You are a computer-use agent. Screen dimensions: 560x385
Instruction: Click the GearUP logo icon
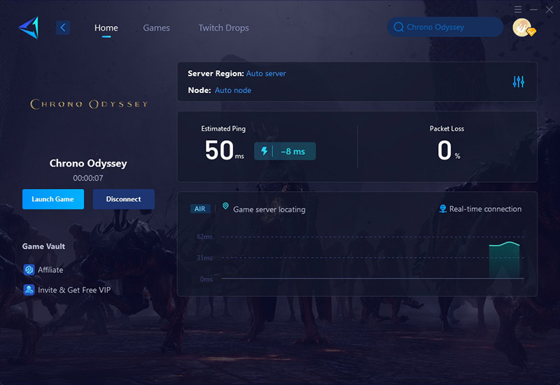(29, 27)
